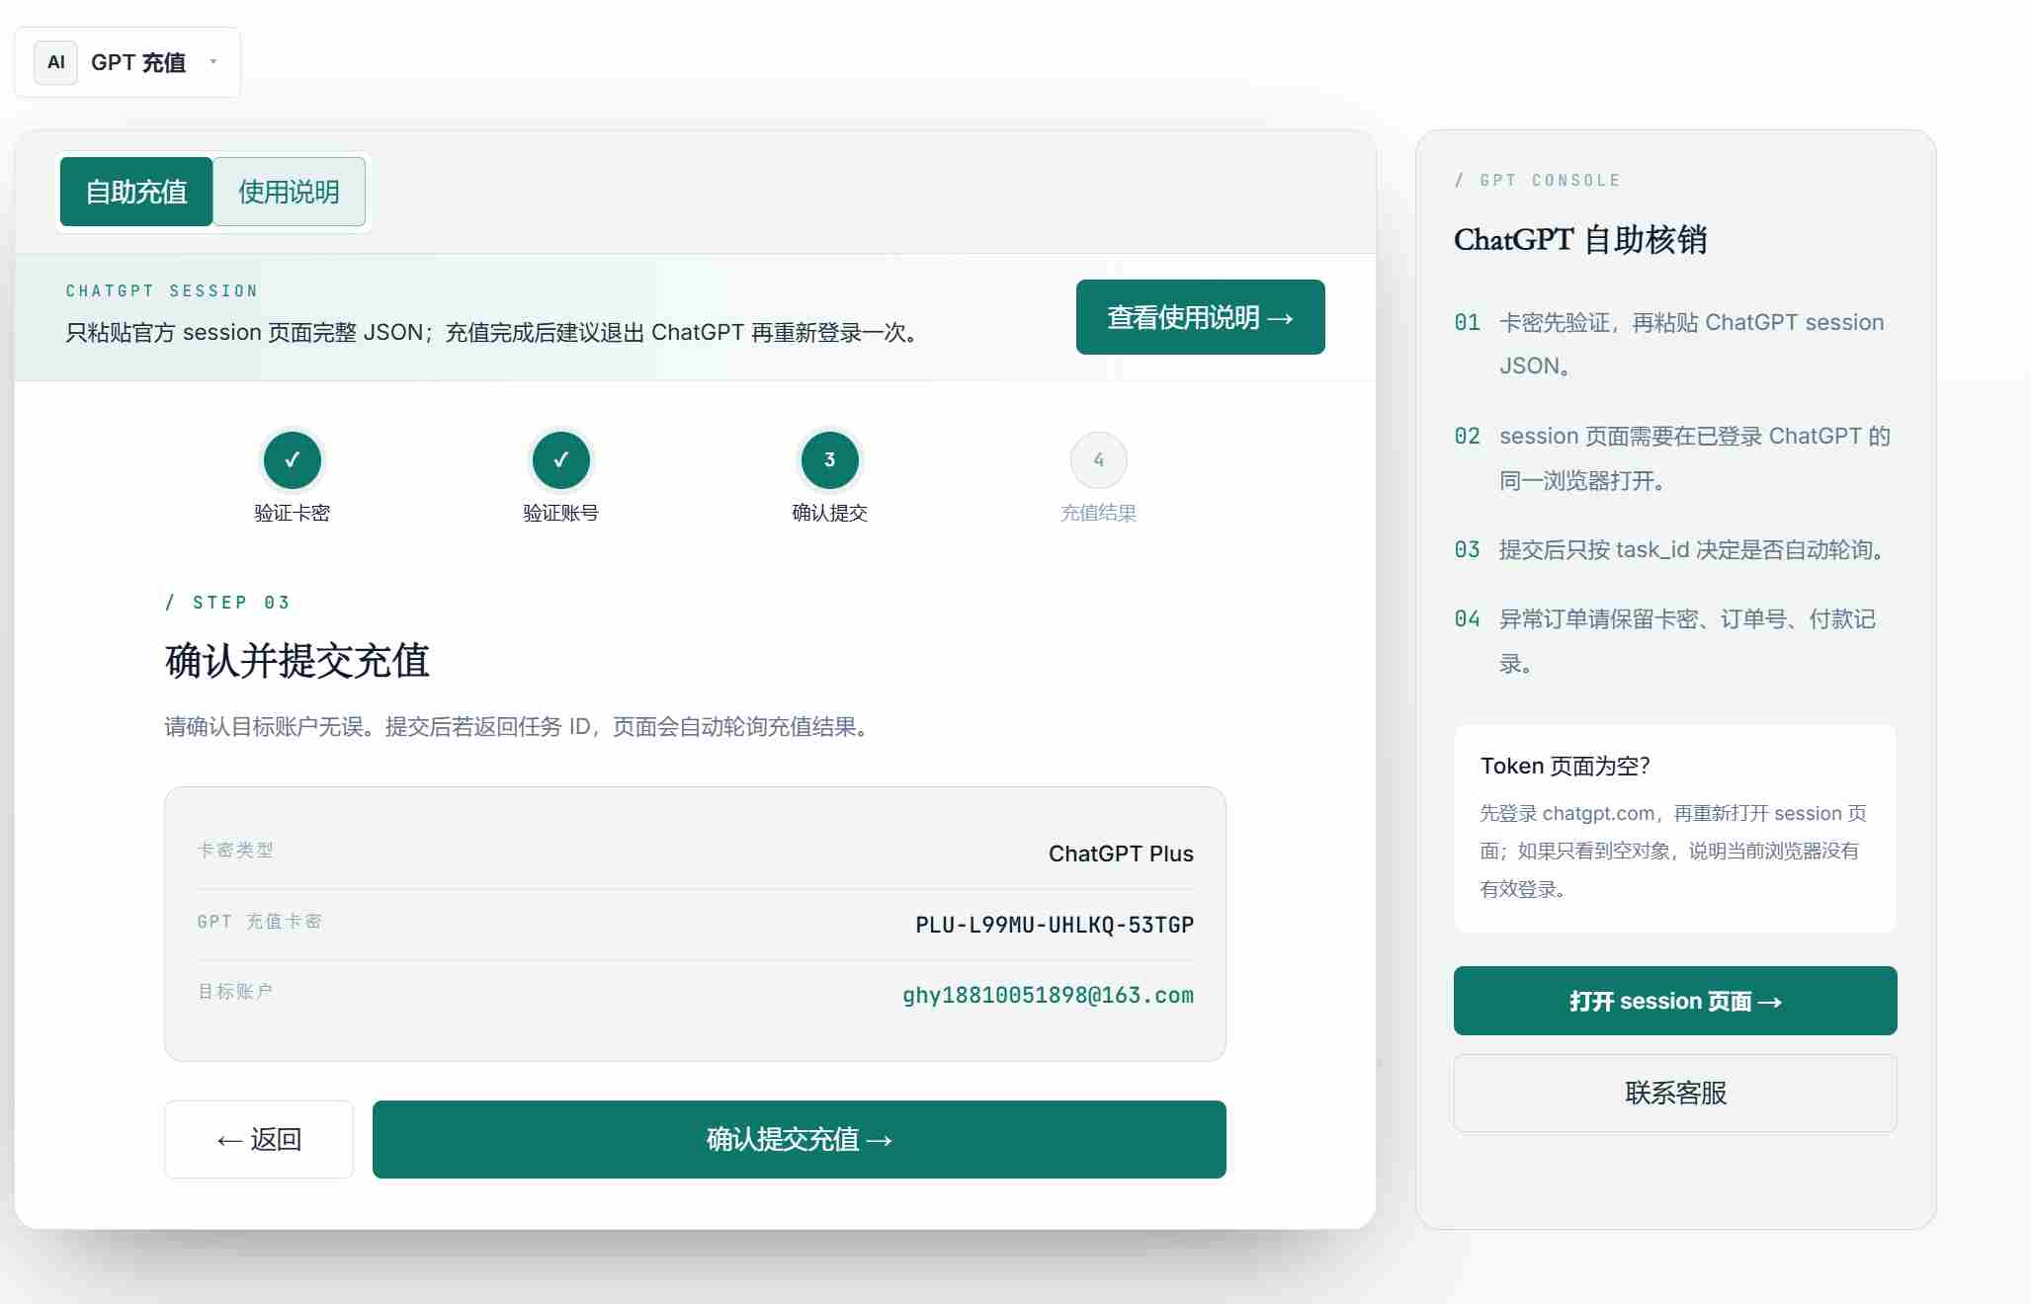The width and height of the screenshot is (2031, 1304).
Task: Click the 验证卡密 step label
Action: click(x=292, y=513)
